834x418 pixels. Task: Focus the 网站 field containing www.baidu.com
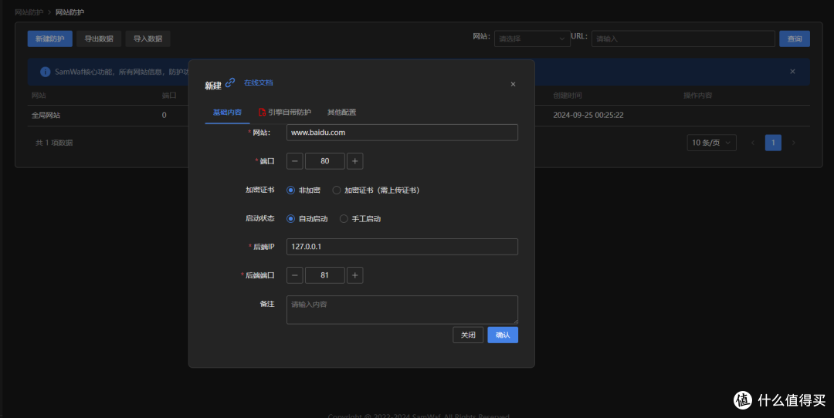[x=402, y=133]
